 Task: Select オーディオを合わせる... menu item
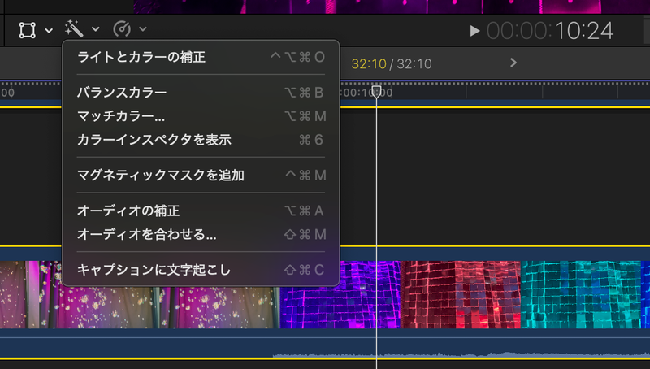tap(201, 234)
